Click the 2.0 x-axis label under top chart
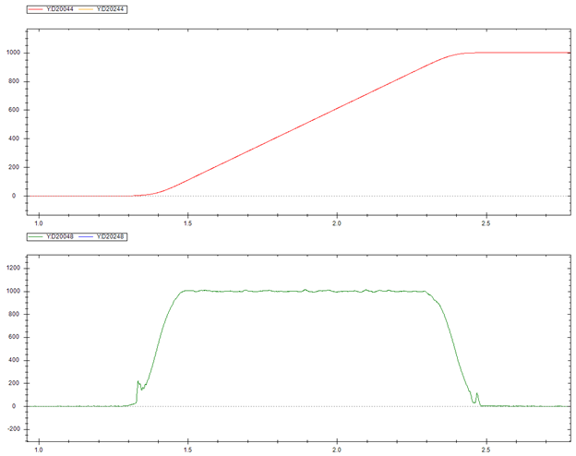Image resolution: width=576 pixels, height=456 pixels. 336,223
